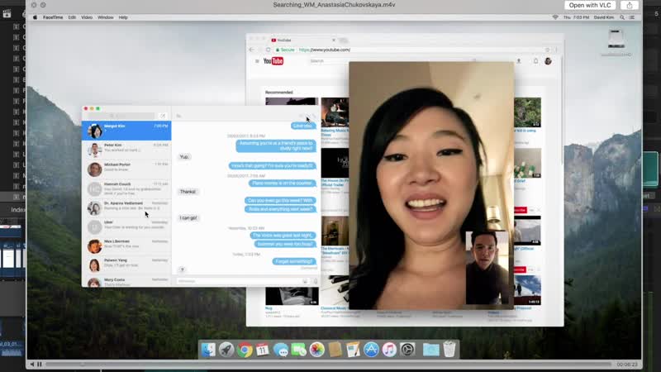661x372 pixels.
Task: Open the YouTube hamburger guide menu
Action: coord(257,61)
